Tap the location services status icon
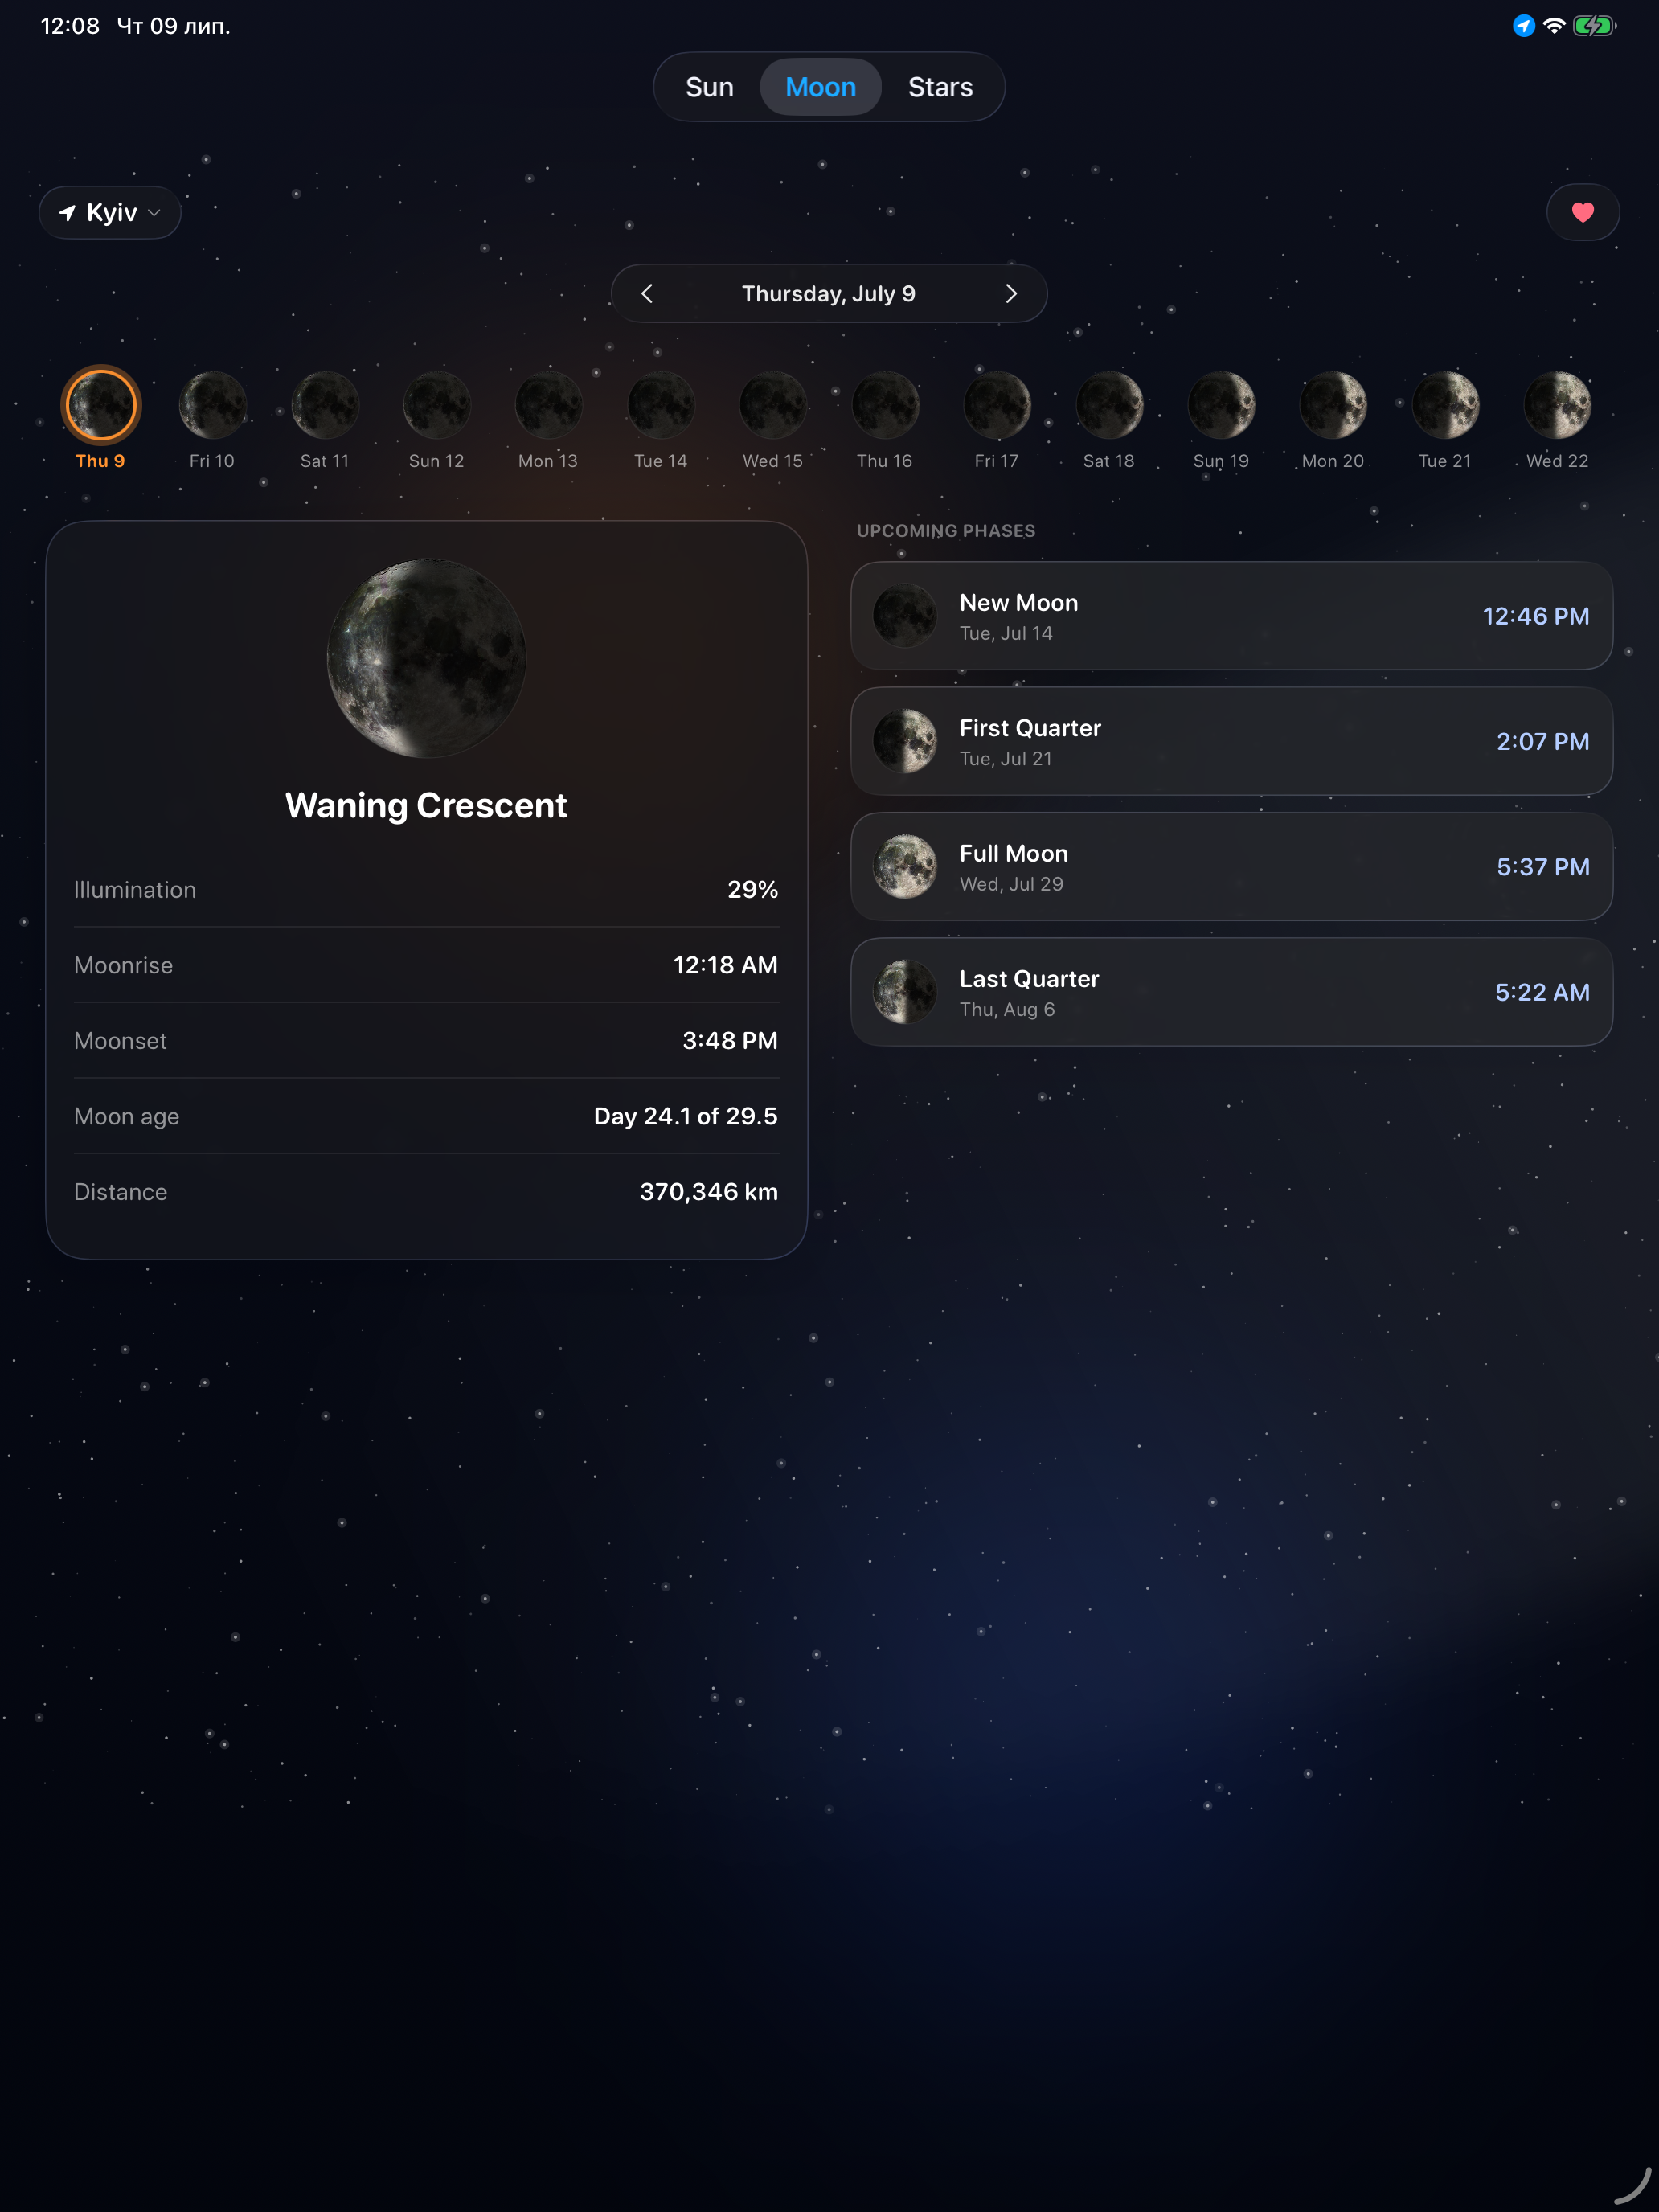The height and width of the screenshot is (2212, 1659). pos(1523,26)
